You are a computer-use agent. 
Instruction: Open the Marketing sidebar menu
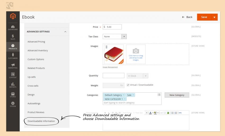point(13,66)
